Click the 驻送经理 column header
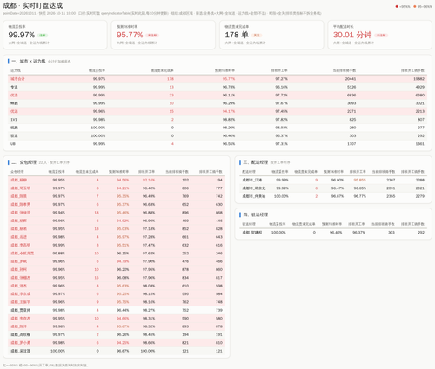Image resolution: width=435 pixels, height=369 pixels. point(249,224)
